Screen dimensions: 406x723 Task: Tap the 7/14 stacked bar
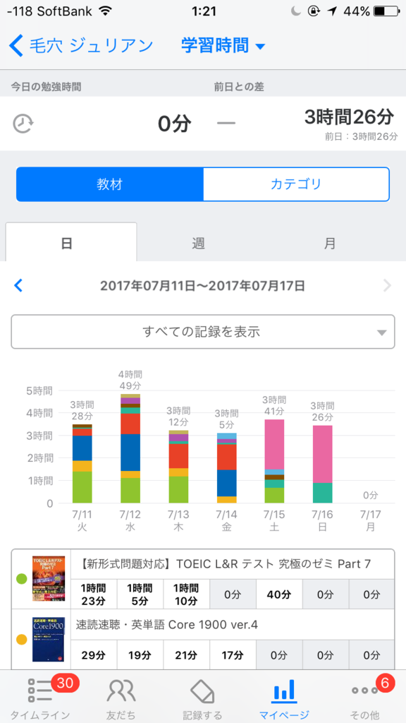click(226, 468)
